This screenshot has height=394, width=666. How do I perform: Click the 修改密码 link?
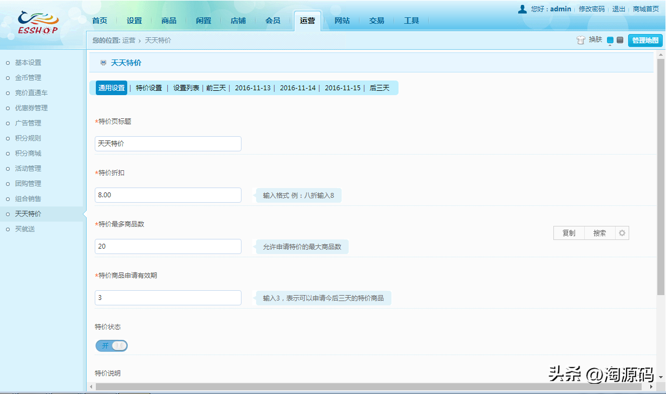pyautogui.click(x=591, y=9)
